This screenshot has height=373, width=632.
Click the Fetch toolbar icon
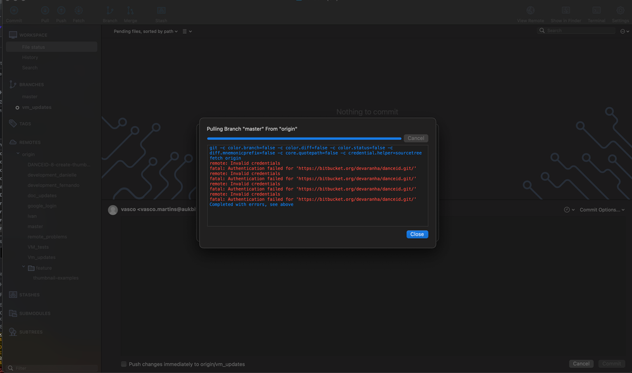coord(78,11)
